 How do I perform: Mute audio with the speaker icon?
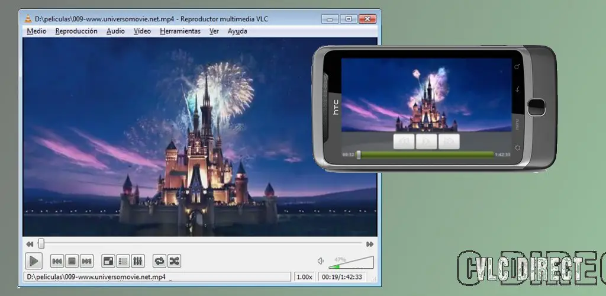[x=320, y=261]
